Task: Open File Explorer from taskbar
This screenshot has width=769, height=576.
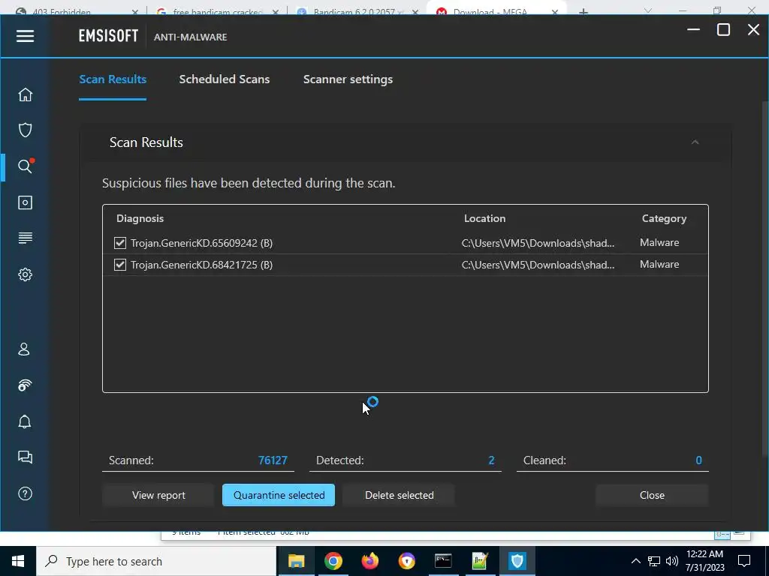Action: [296, 561]
